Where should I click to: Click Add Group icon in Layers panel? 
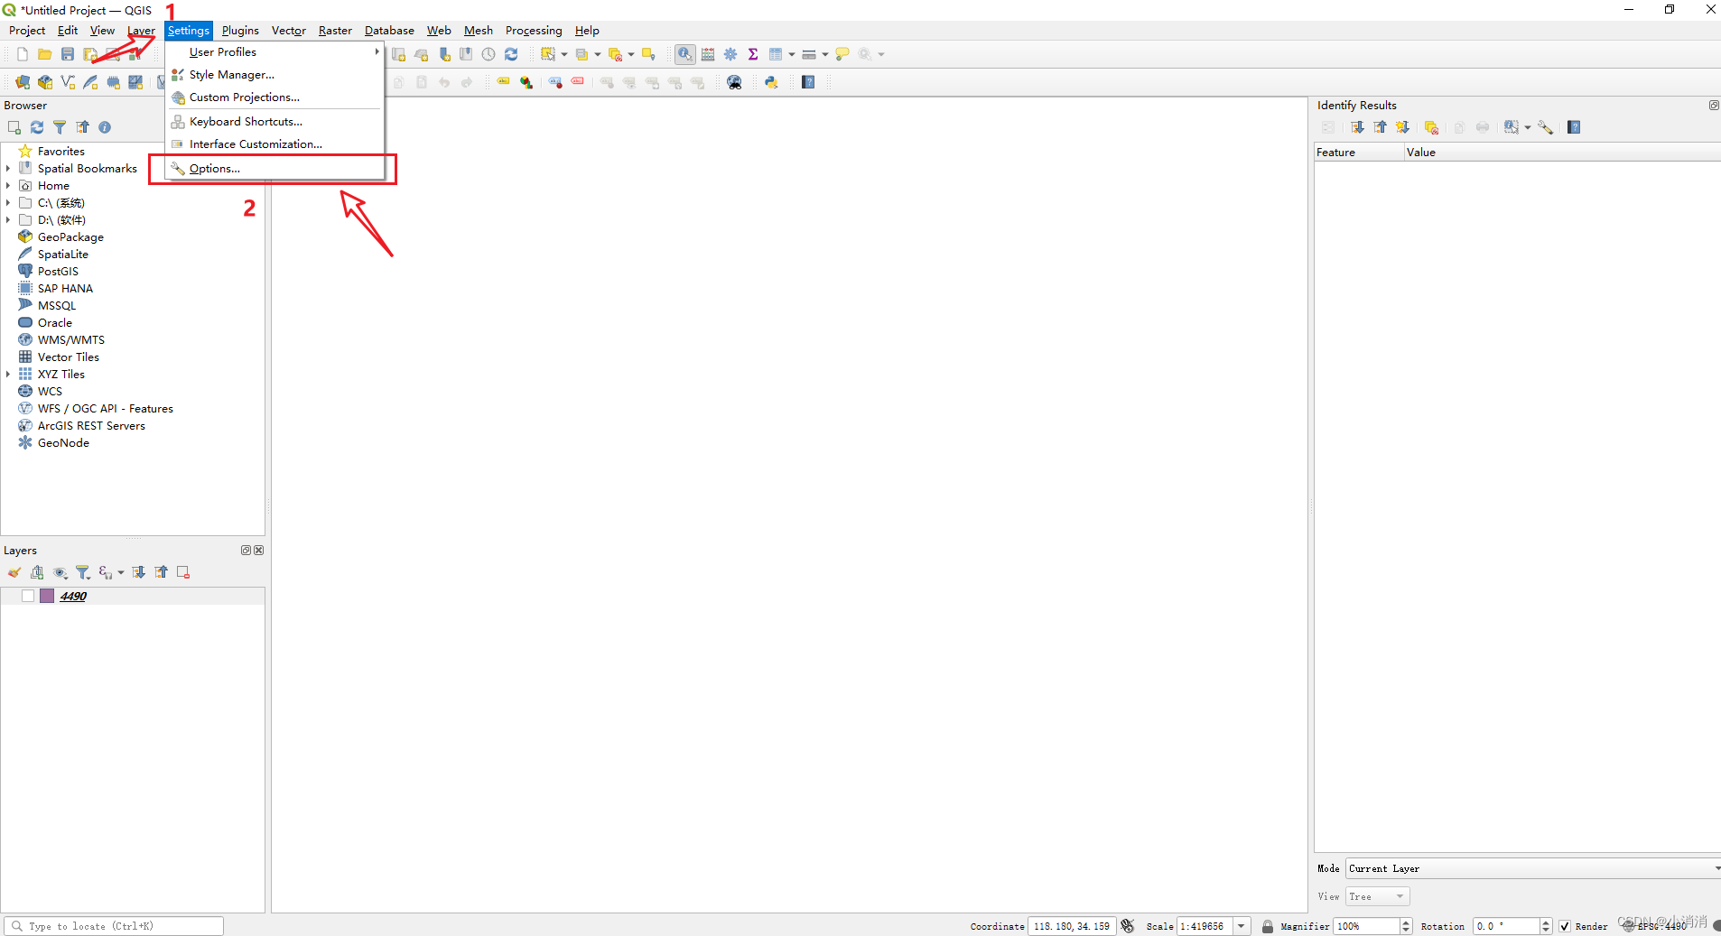[37, 572]
